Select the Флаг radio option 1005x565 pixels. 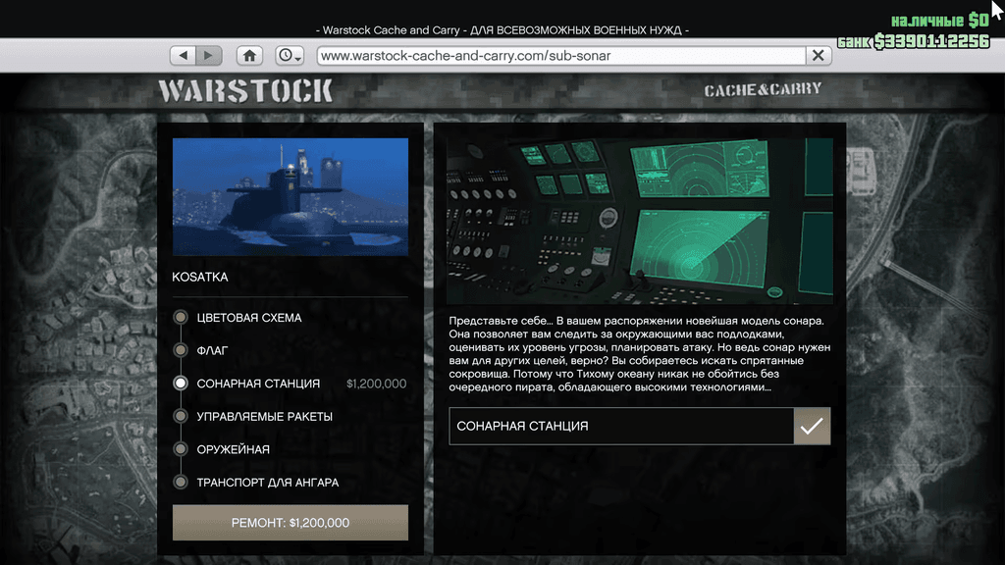[181, 350]
